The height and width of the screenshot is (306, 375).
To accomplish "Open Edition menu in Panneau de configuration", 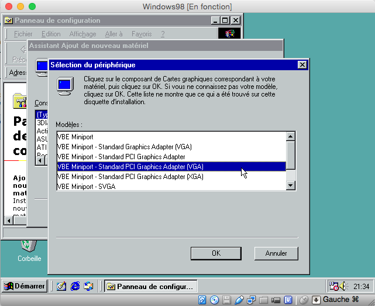I will (x=51, y=34).
